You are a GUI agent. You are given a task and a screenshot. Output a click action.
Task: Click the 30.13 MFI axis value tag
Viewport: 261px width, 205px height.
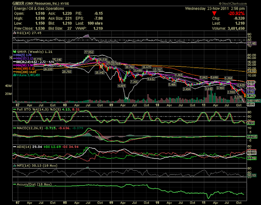pyautogui.click(x=252, y=175)
